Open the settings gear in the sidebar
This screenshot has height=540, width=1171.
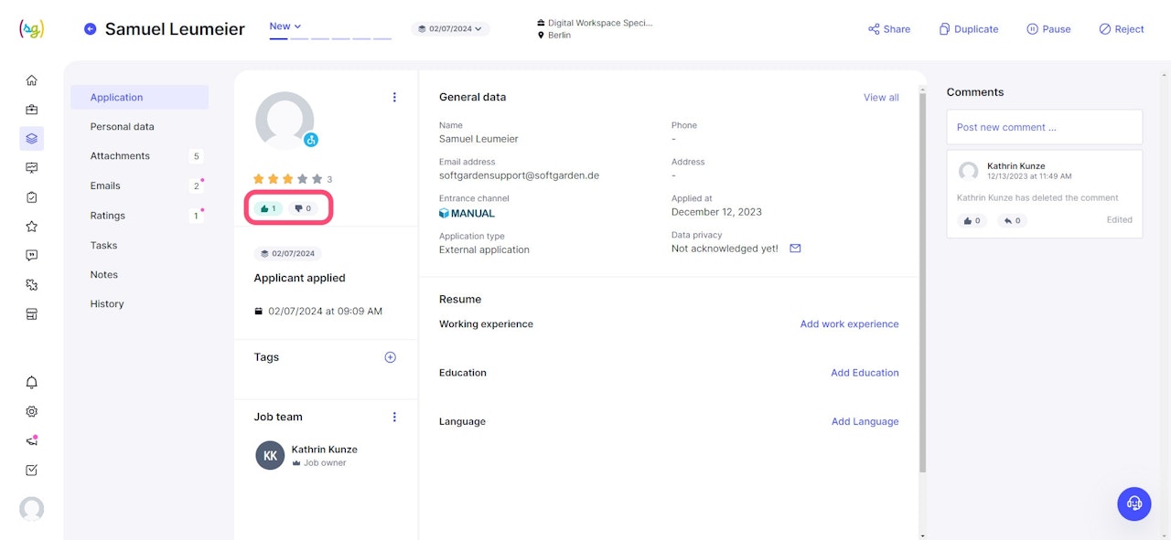[x=32, y=411]
